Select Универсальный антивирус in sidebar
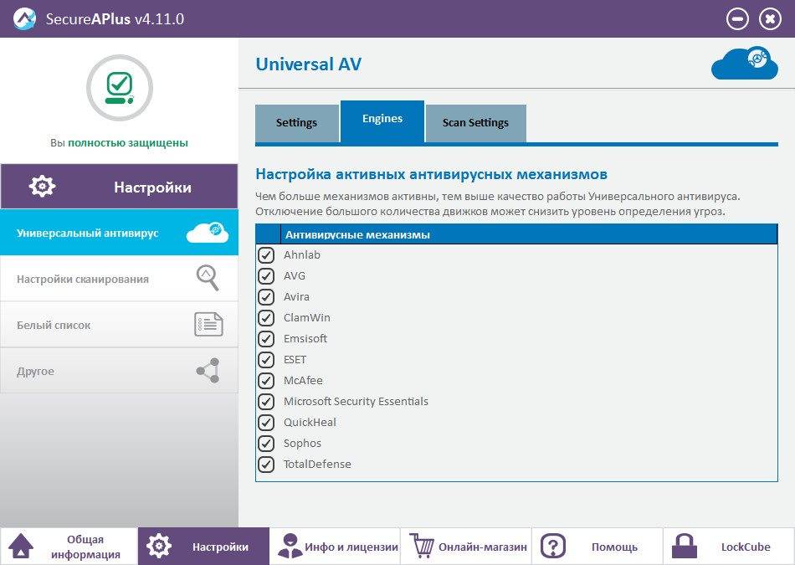 (119, 233)
